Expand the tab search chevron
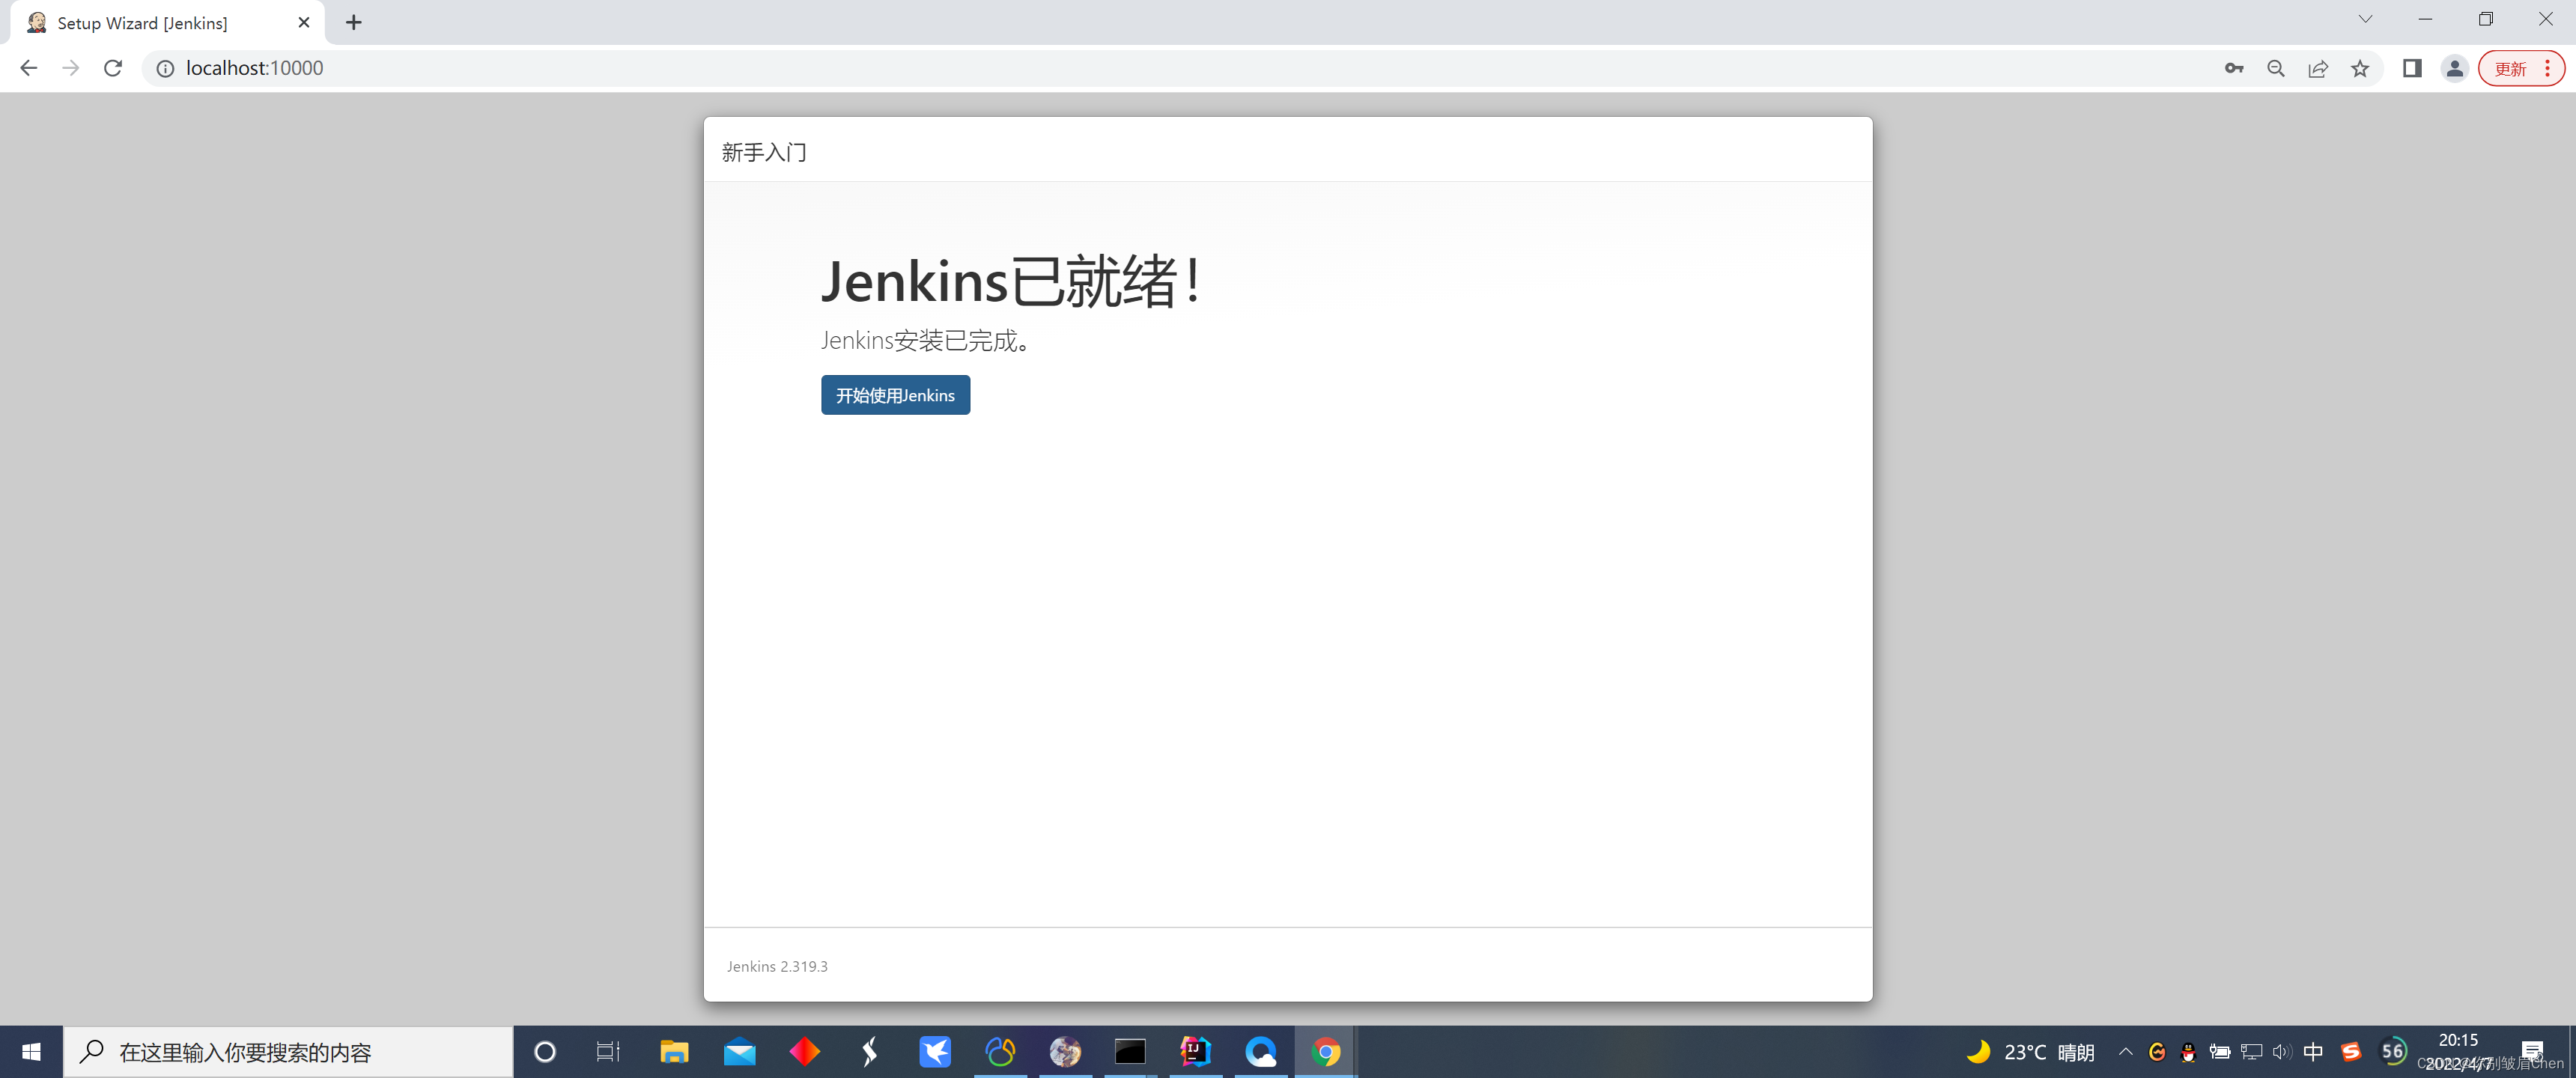Image resolution: width=2576 pixels, height=1078 pixels. point(2365,19)
